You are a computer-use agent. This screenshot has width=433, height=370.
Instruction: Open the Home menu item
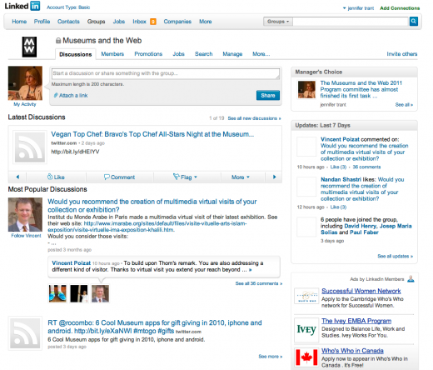[19, 22]
